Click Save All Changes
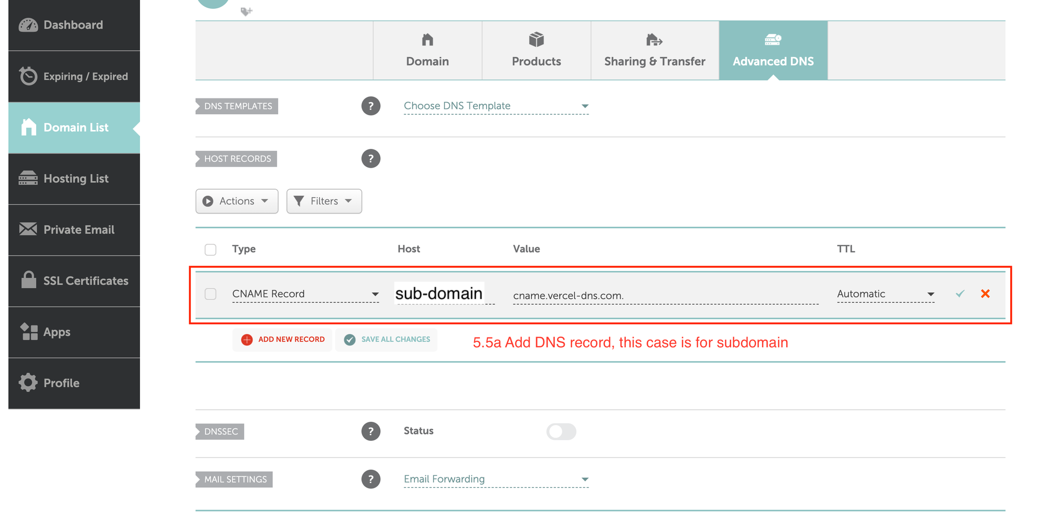 [x=387, y=340]
